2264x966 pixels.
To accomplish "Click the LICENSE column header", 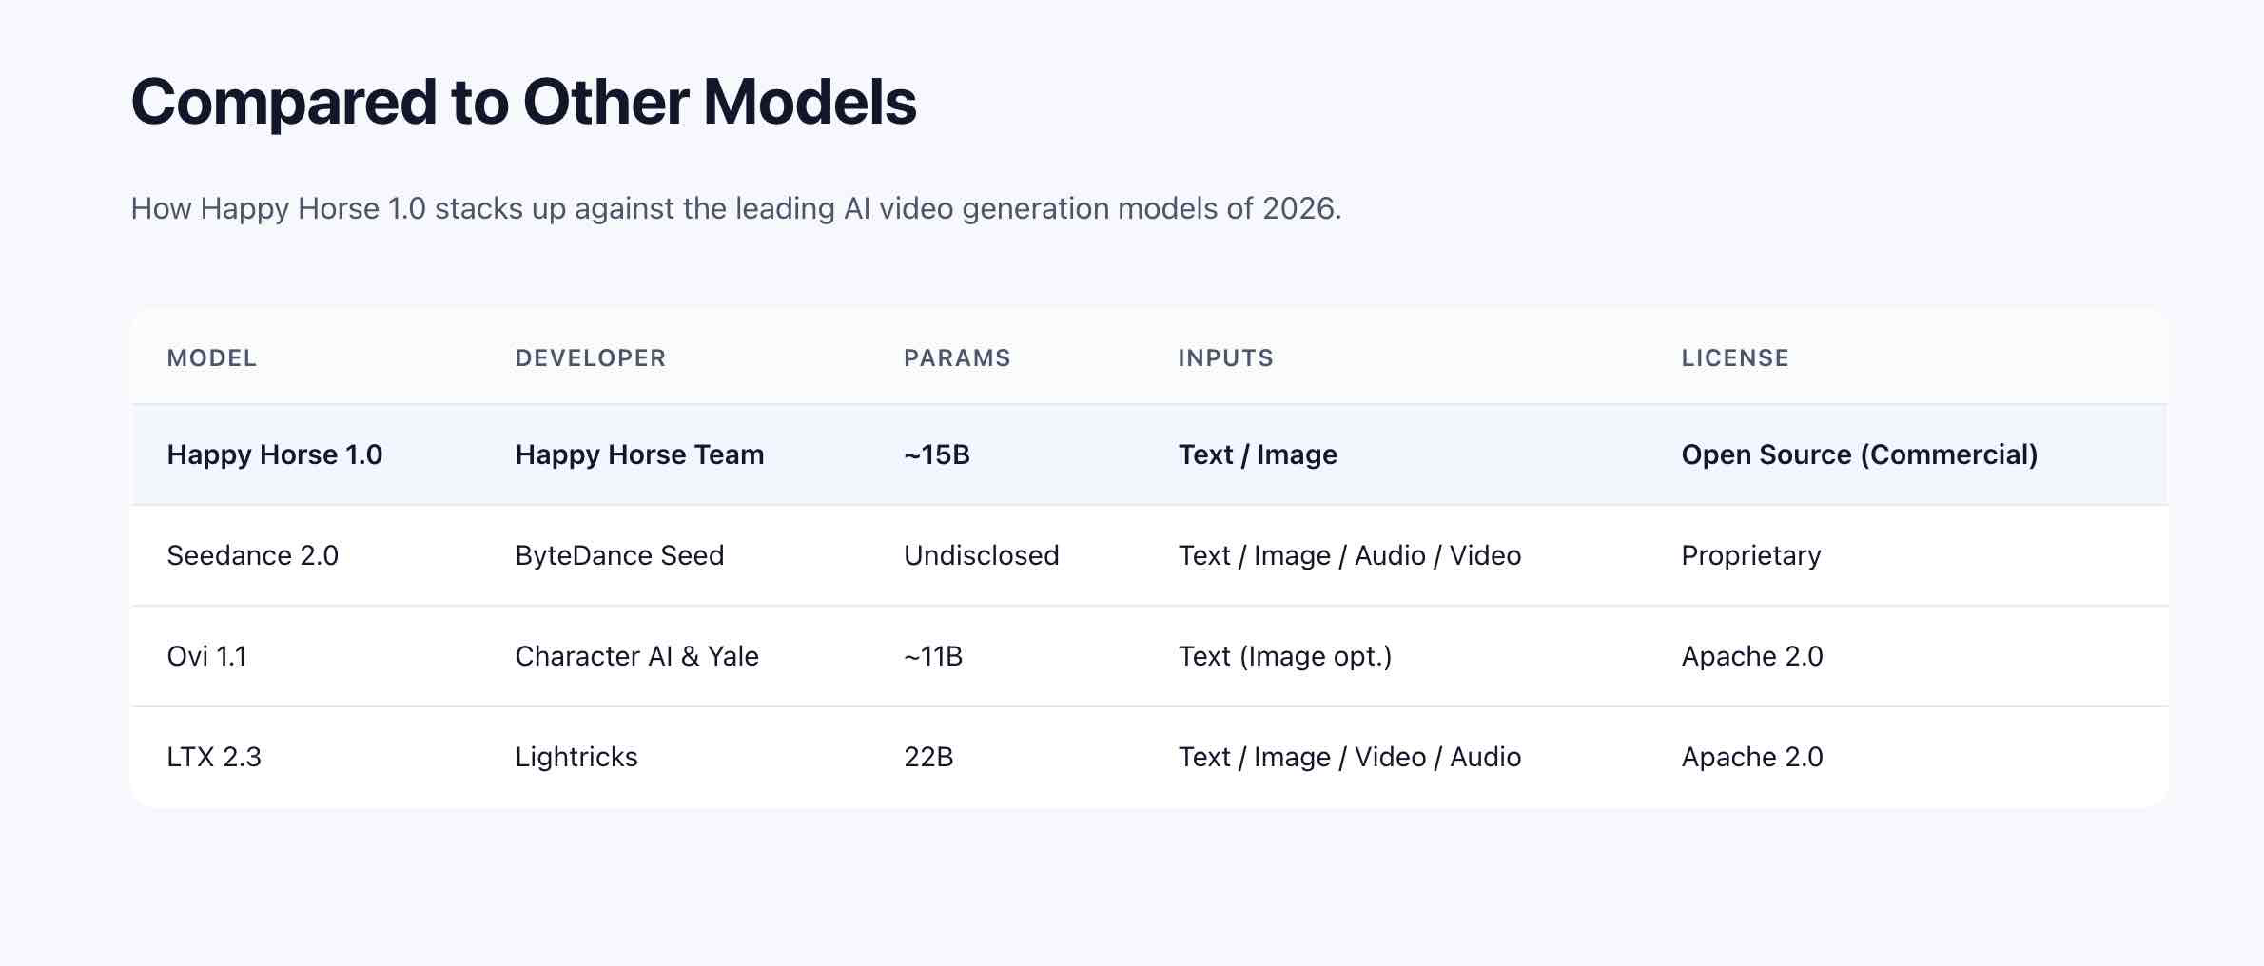I will pyautogui.click(x=1734, y=358).
